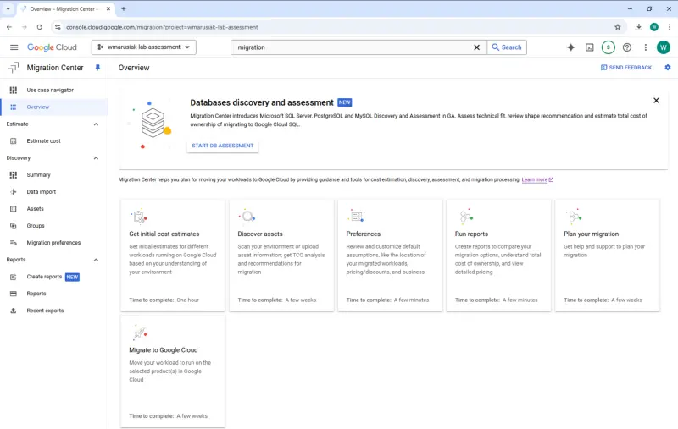Click the Create reports icon
The width and height of the screenshot is (678, 429).
click(x=14, y=277)
